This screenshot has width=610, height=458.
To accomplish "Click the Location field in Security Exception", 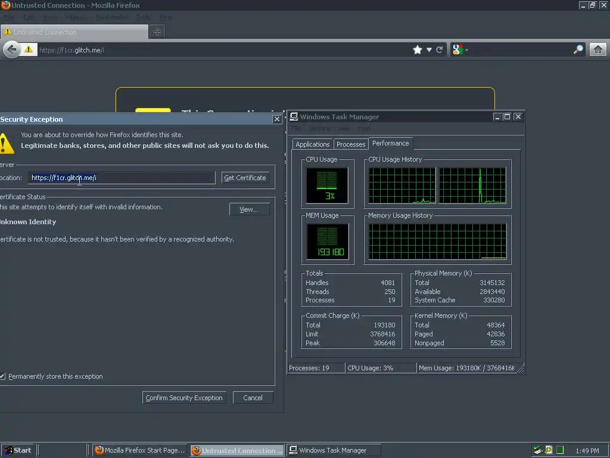I will pyautogui.click(x=122, y=178).
